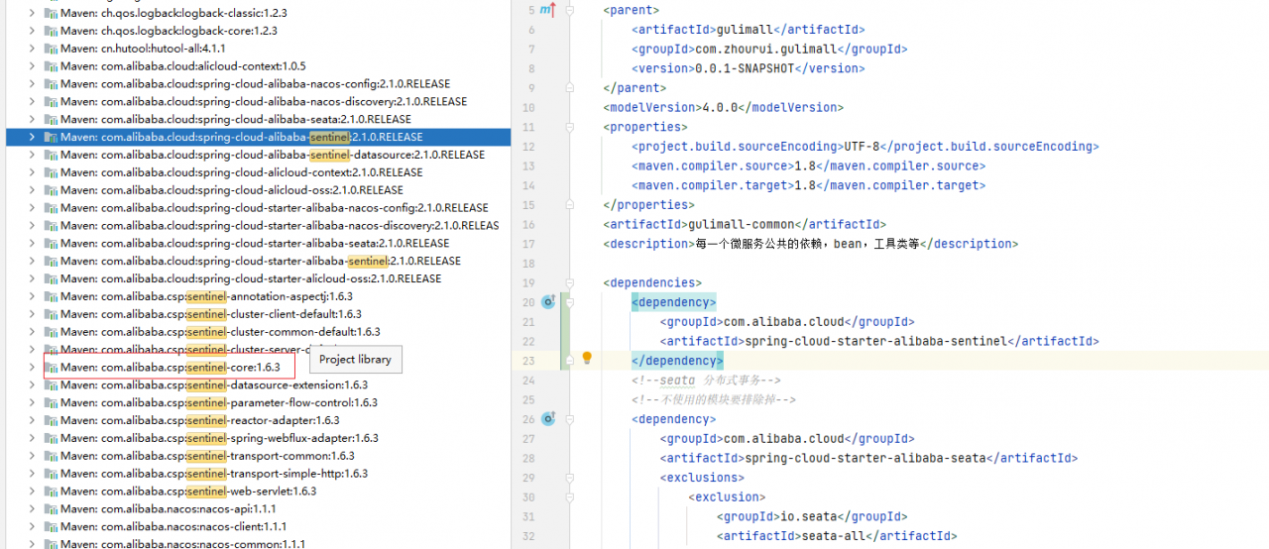Select the hutool-all:4.1.1 library row
This screenshot has width=1269, height=549.
point(258,49)
